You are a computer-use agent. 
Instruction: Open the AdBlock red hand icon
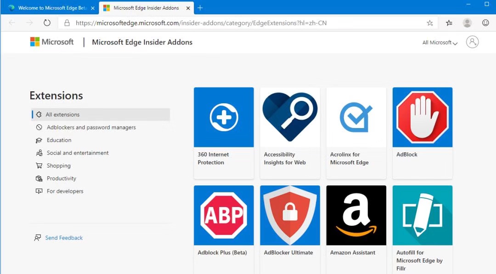click(423, 117)
